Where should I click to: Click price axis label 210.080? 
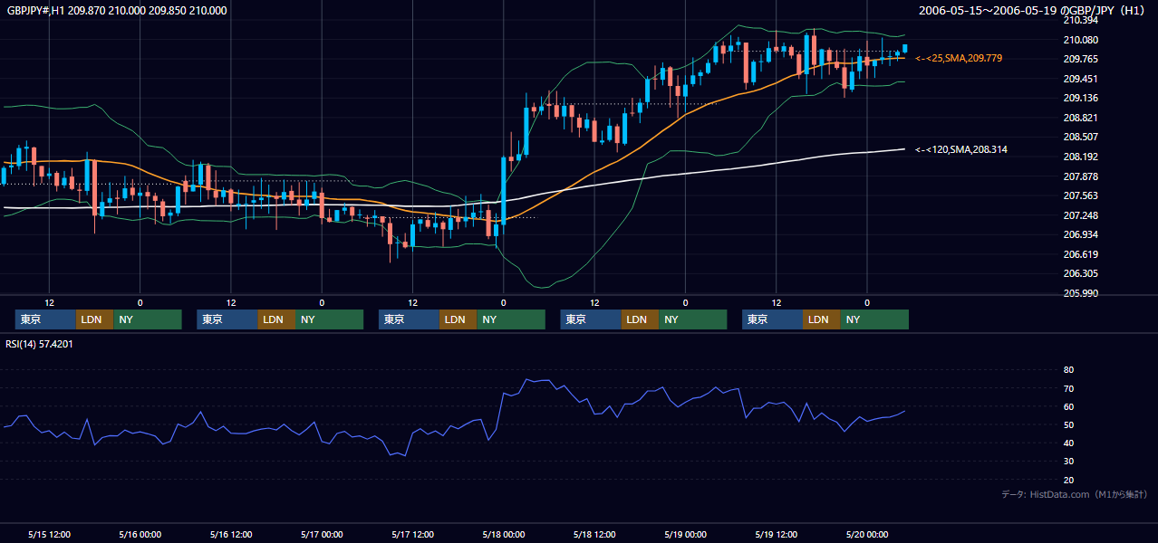pyautogui.click(x=1080, y=40)
